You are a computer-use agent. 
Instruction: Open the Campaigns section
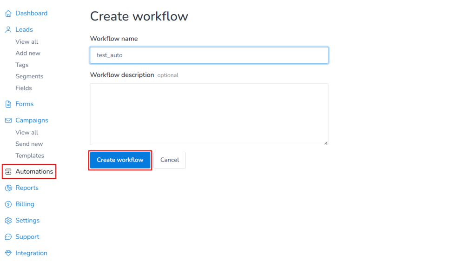[x=32, y=121]
